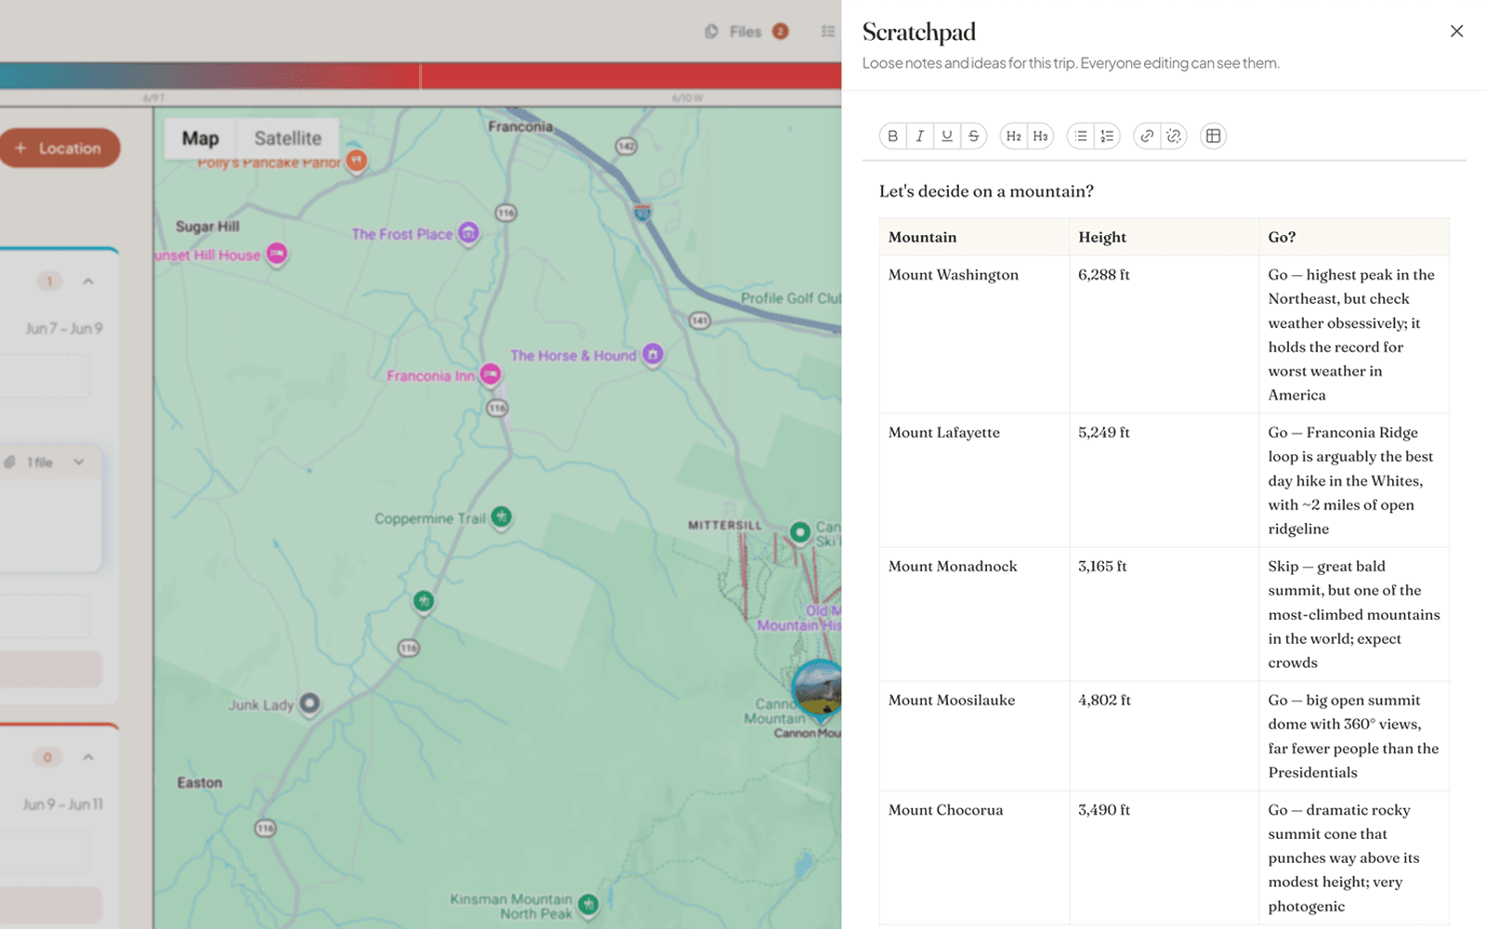Click the Moosilauke Go? notes cell
The height and width of the screenshot is (929, 1487).
(1354, 736)
